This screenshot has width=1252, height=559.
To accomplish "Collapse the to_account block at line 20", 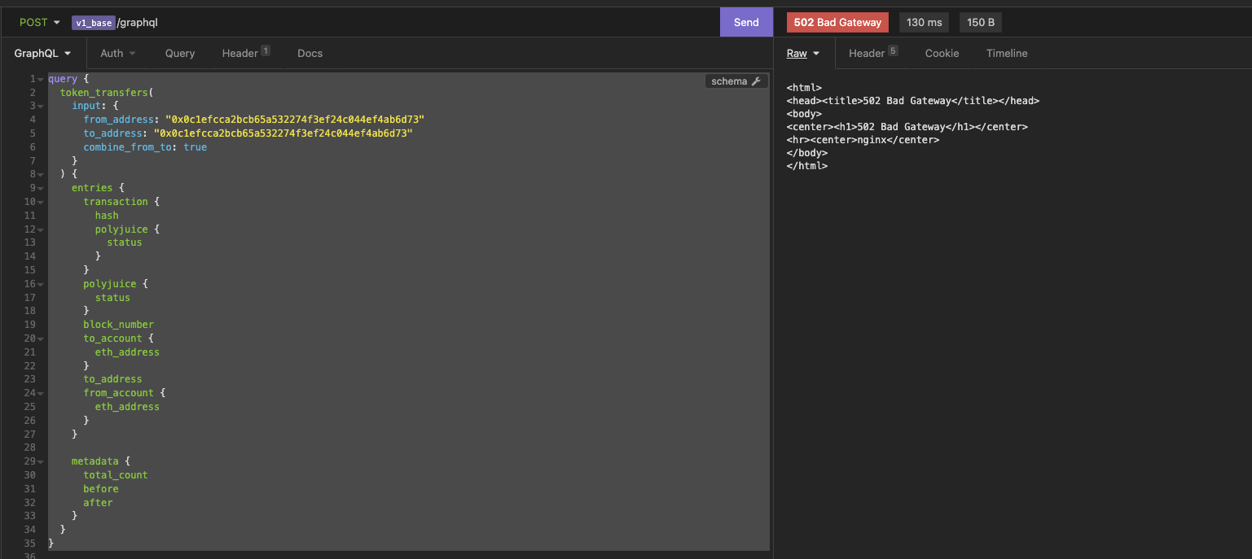I will 41,338.
